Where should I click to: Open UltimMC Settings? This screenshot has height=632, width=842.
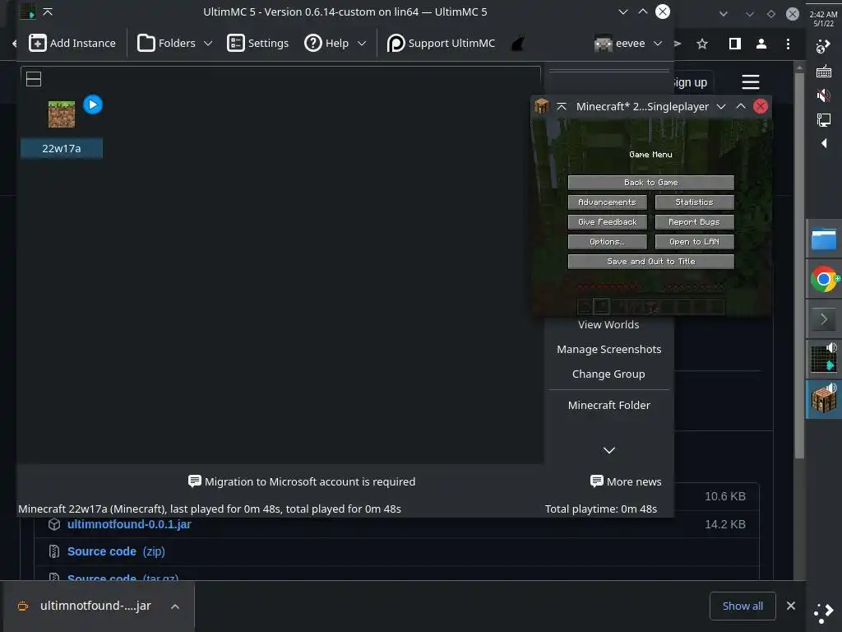[257, 43]
